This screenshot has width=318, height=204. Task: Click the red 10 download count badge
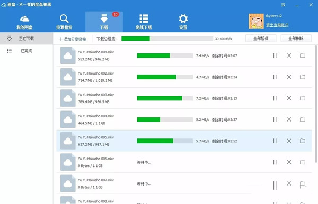click(x=116, y=14)
